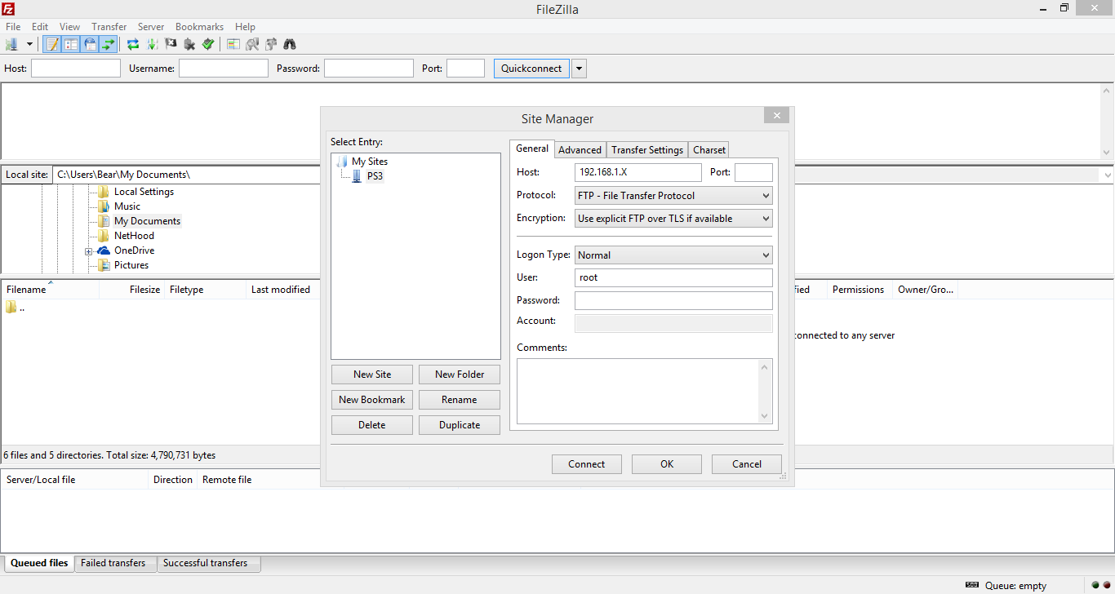The image size is (1115, 594).
Task: Click OK in Site Manager
Action: pyautogui.click(x=667, y=464)
